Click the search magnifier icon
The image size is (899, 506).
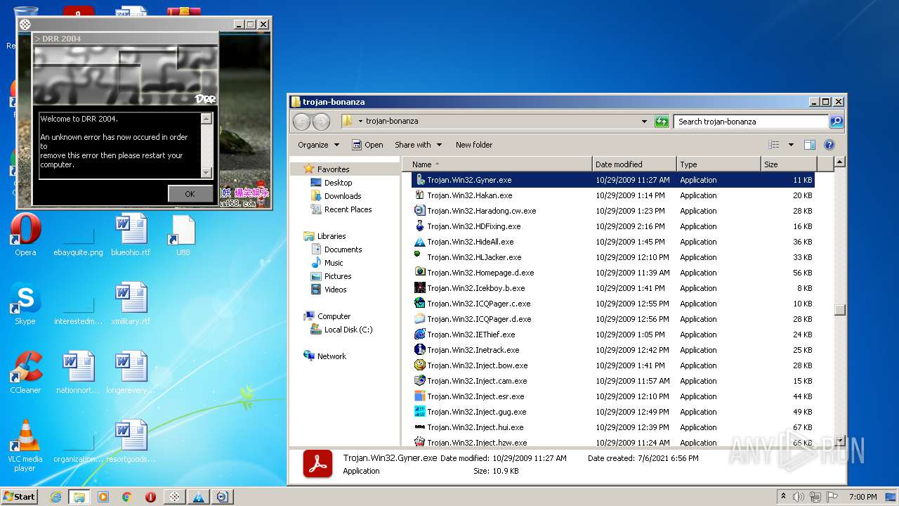[836, 122]
